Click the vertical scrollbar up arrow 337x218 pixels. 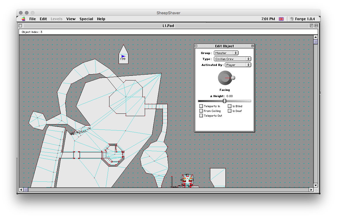pyautogui.click(x=316, y=37)
